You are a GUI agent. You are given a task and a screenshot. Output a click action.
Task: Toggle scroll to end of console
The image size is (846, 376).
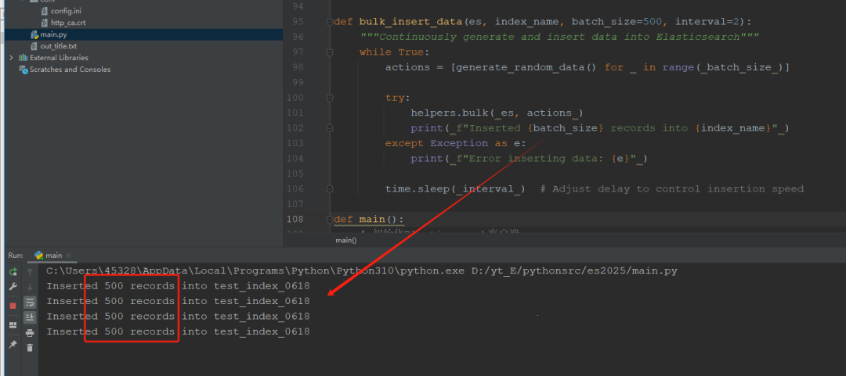pos(30,317)
